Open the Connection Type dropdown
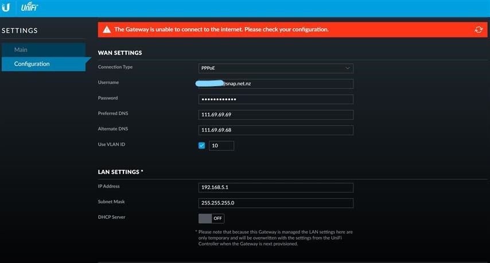Image resolution: width=490 pixels, height=263 pixels. click(275, 68)
